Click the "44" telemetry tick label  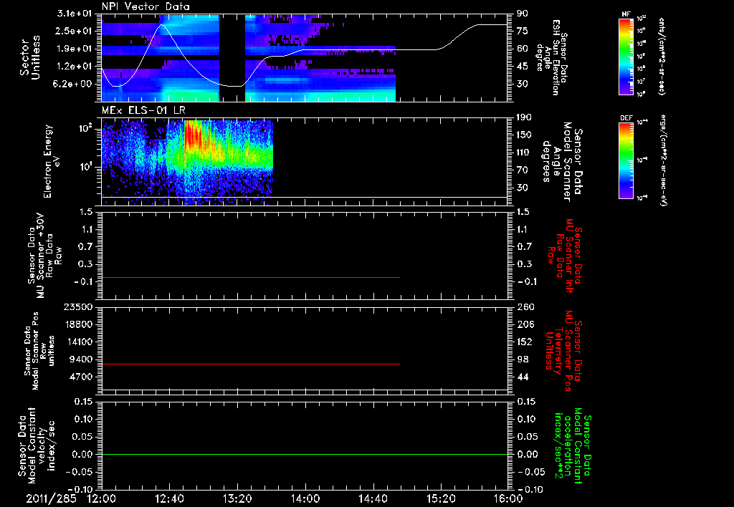coord(523,377)
